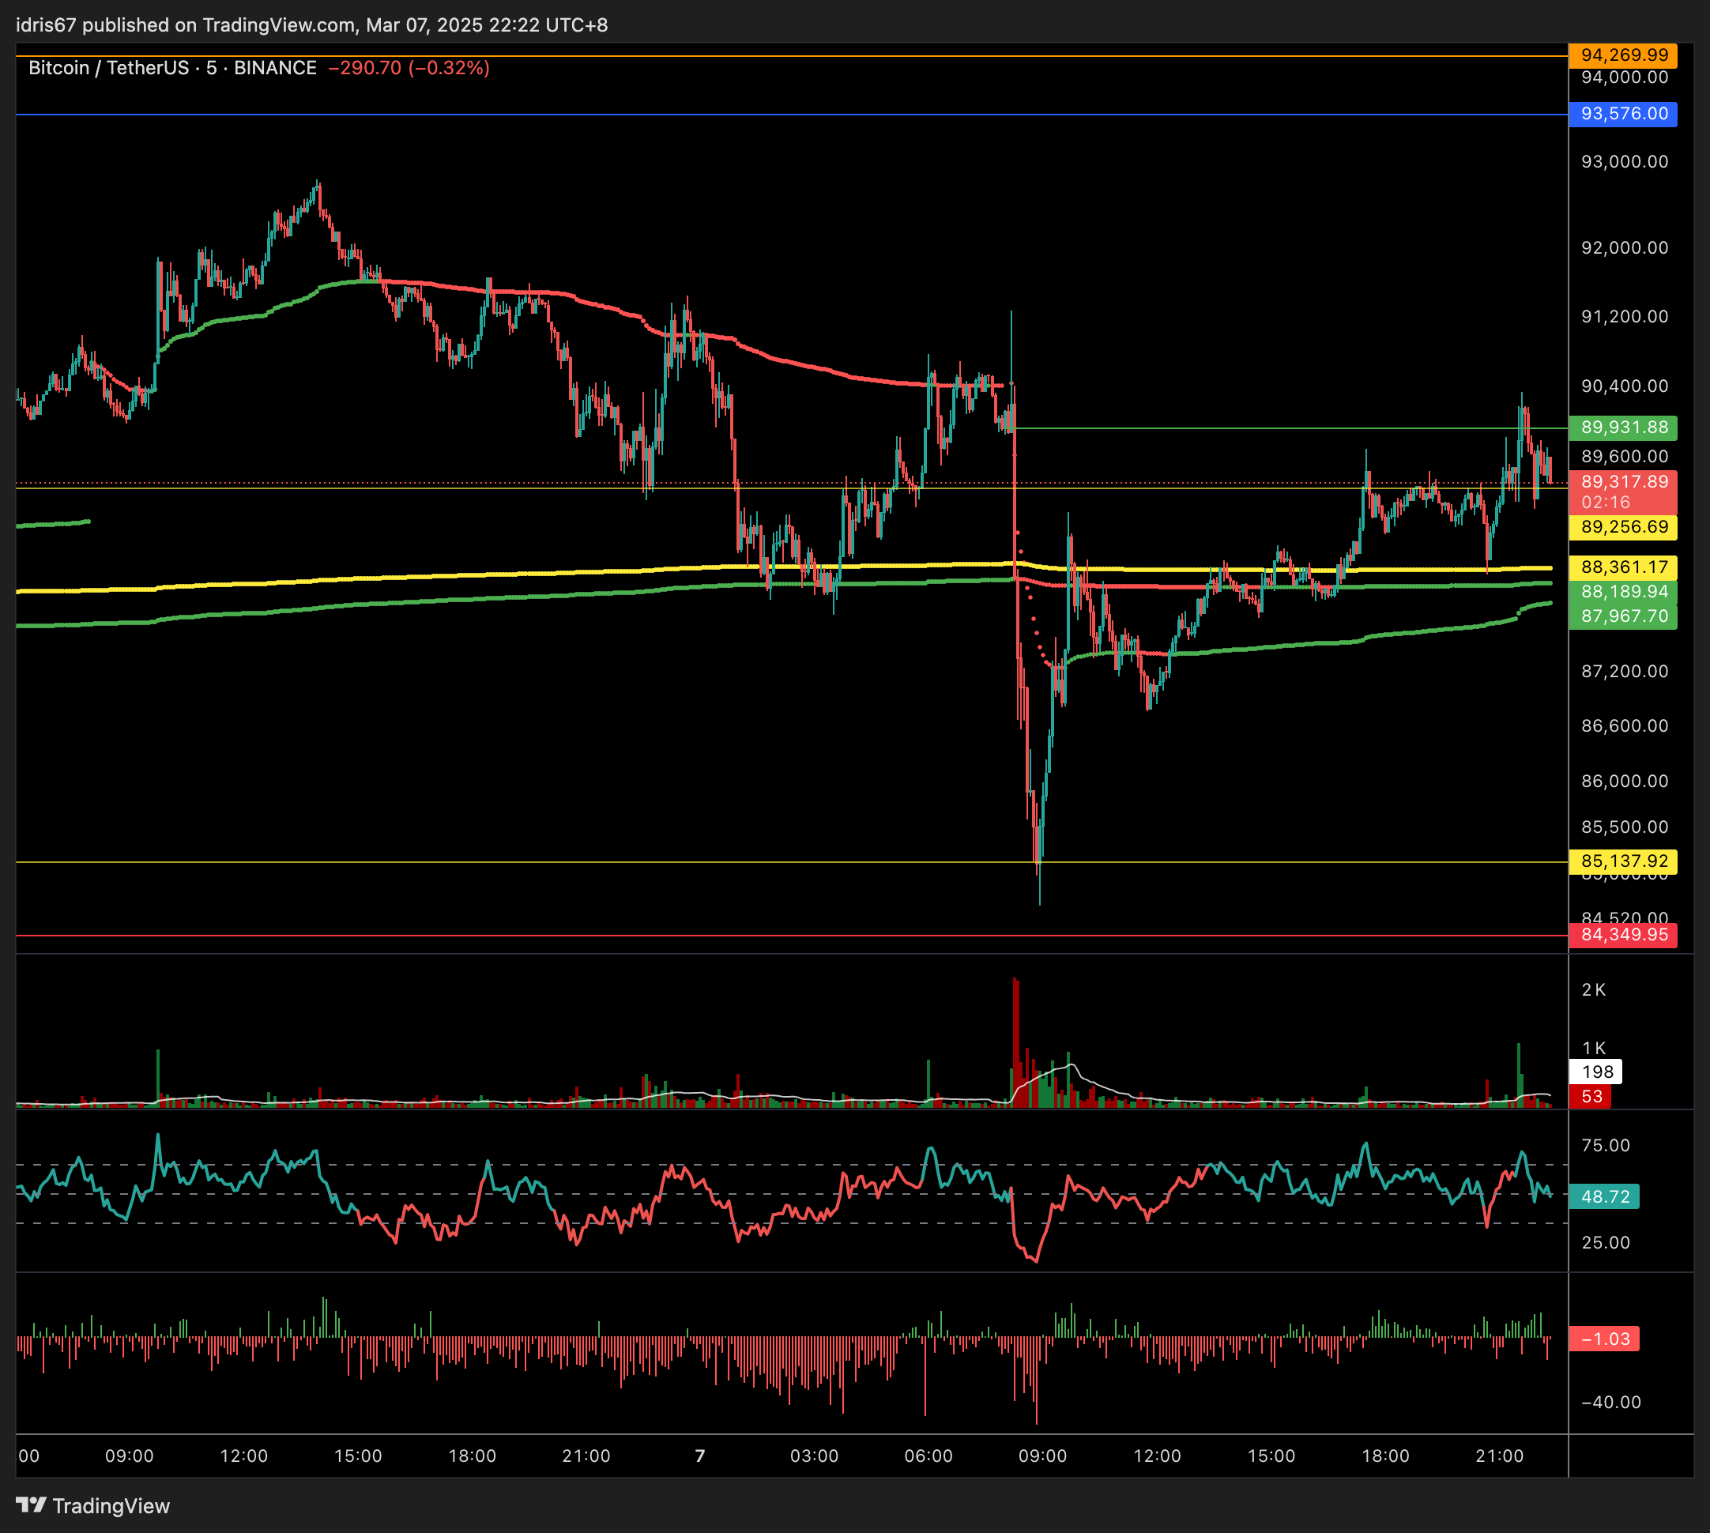This screenshot has width=1710, height=1533.
Task: Click the red 53 volume label
Action: [1591, 1097]
